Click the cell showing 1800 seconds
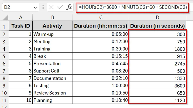193x108 pixels. (x=157, y=49)
